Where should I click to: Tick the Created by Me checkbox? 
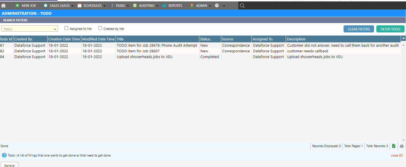coord(100,28)
